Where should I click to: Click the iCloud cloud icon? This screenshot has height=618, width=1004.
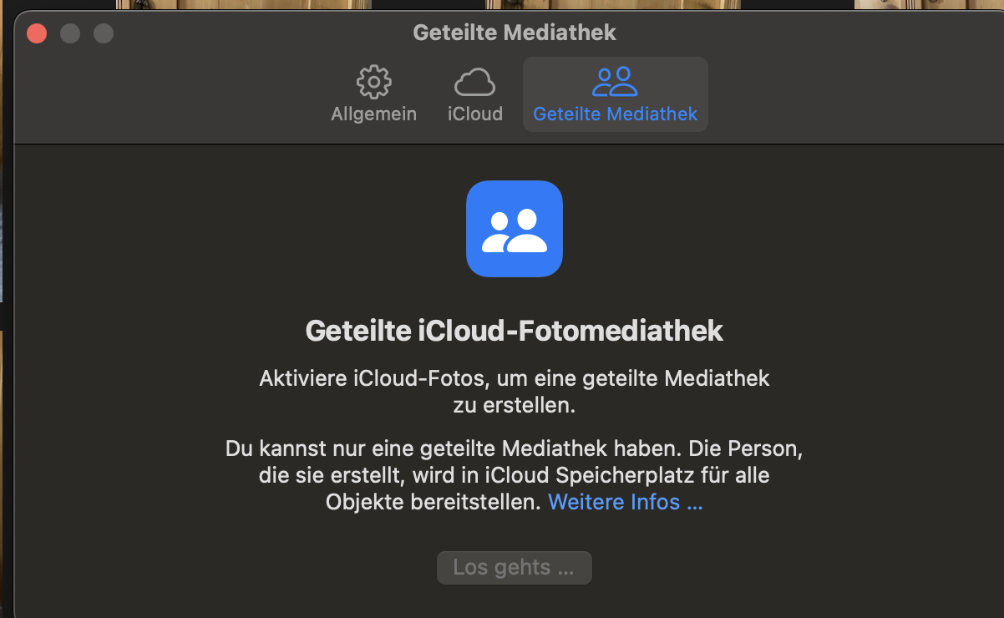[474, 82]
